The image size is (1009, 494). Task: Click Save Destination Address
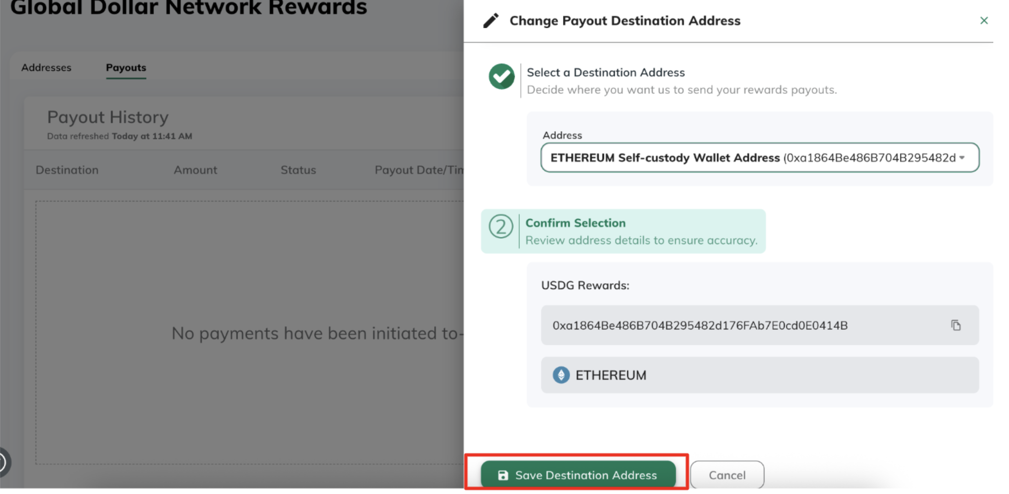pos(578,474)
